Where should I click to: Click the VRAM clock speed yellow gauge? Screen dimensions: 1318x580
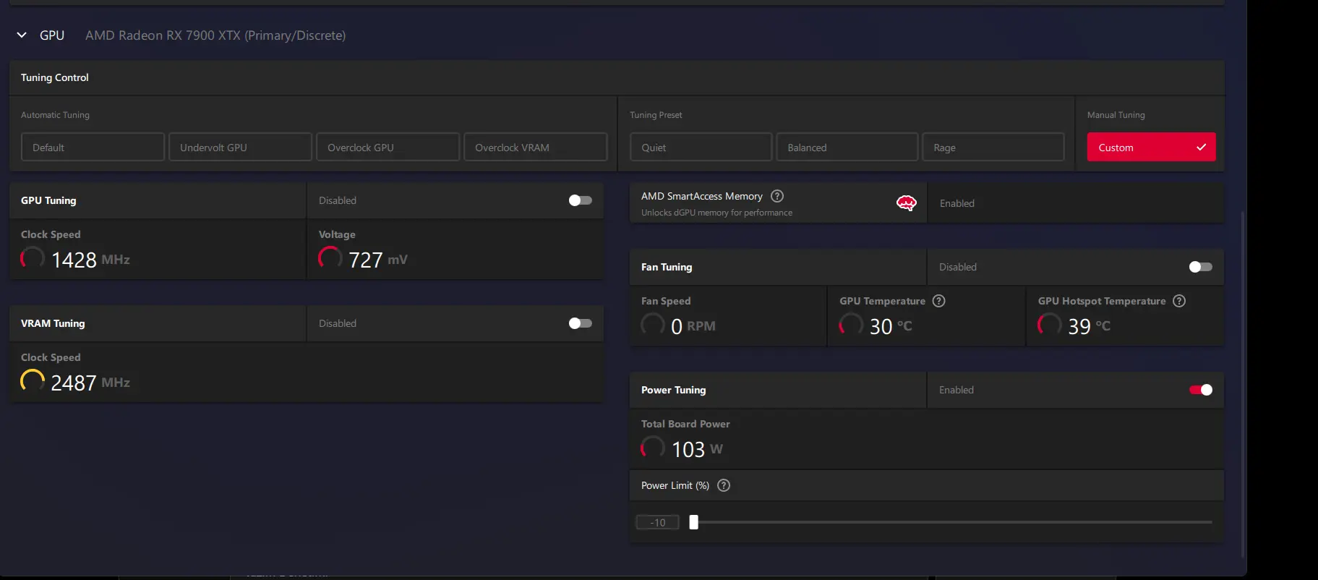33,381
